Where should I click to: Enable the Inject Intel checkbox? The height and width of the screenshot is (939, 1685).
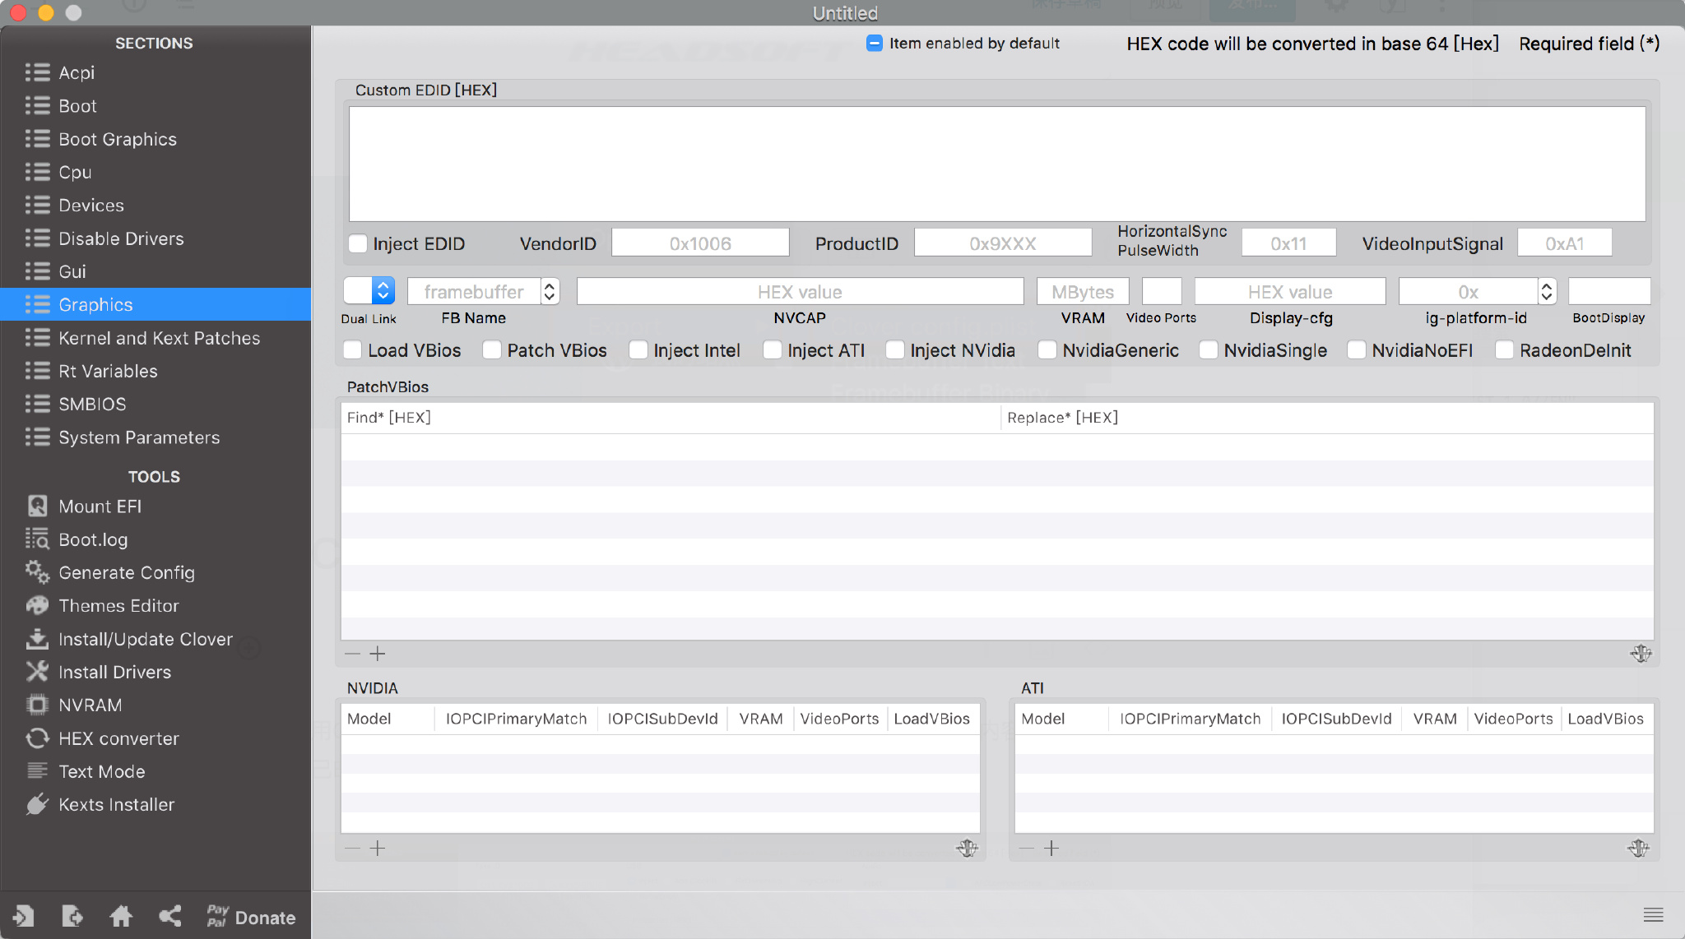pyautogui.click(x=638, y=350)
